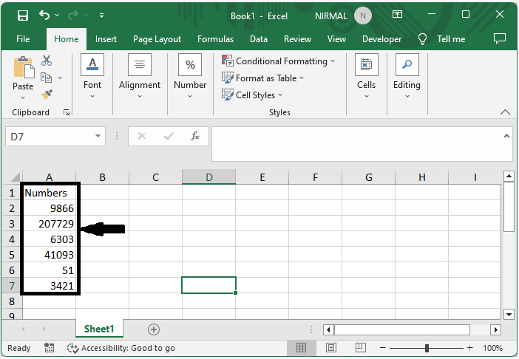Open the Name Box dropdown arrow

pyautogui.click(x=99, y=136)
